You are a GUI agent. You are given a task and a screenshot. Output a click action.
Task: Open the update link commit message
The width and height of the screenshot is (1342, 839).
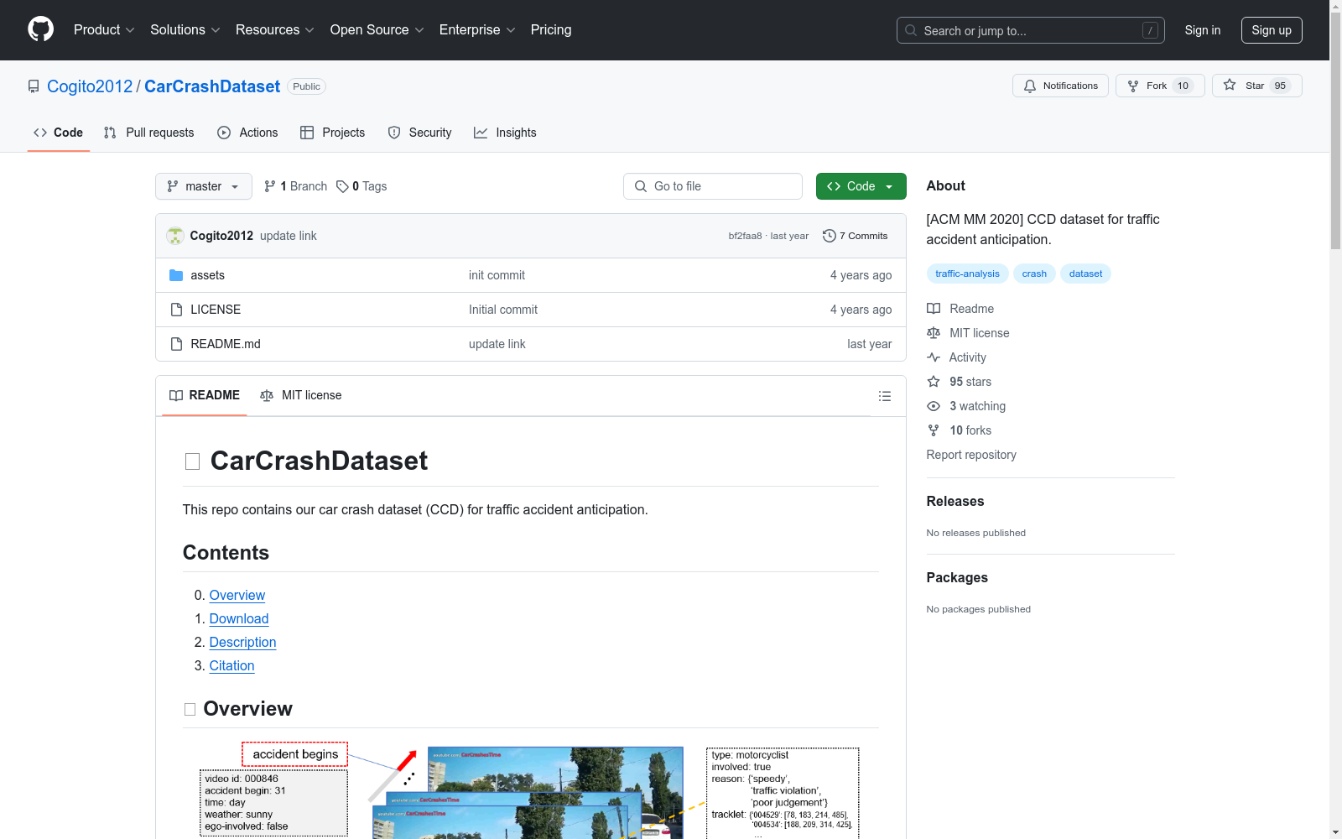pos(289,236)
